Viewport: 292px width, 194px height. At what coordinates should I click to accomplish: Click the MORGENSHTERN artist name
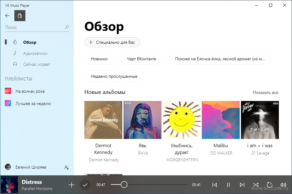tap(182, 160)
